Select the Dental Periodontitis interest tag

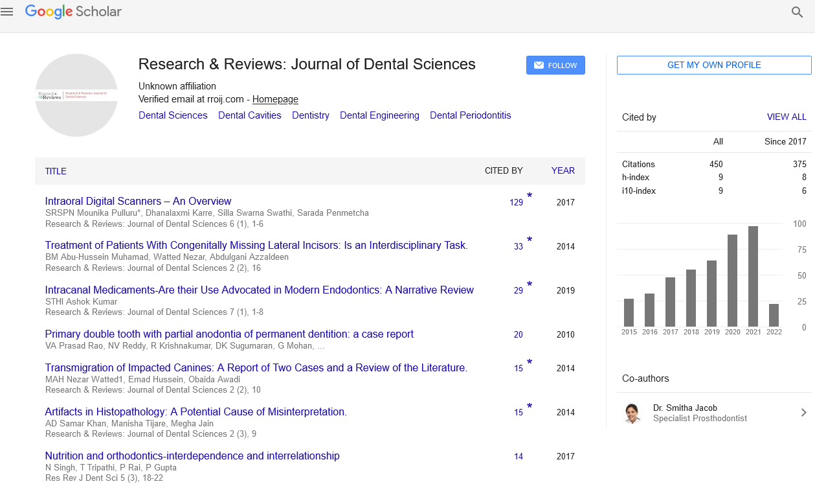(470, 115)
